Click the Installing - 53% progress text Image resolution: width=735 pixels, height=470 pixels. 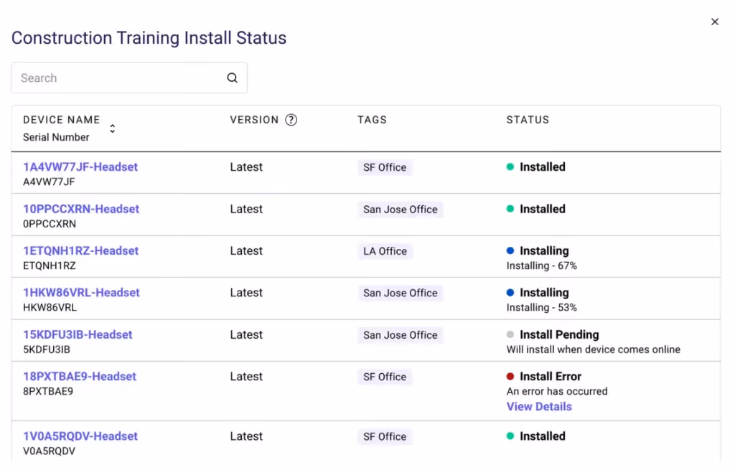(x=541, y=307)
